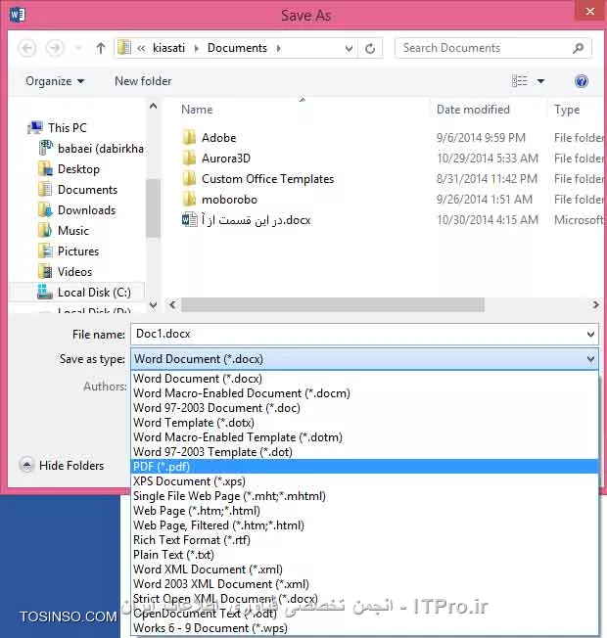Sort by Date modified column
The width and height of the screenshot is (607, 638).
tap(473, 110)
